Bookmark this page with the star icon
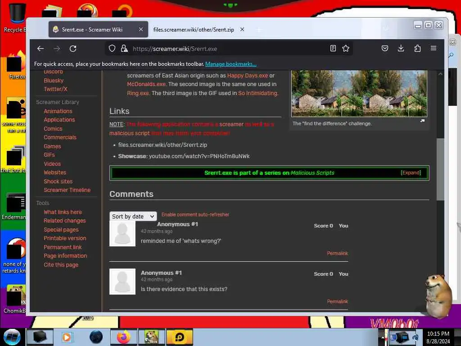The width and height of the screenshot is (461, 346). (x=346, y=49)
